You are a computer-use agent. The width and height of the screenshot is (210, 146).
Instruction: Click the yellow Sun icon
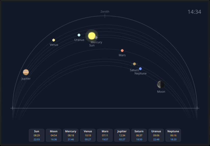coord(92,36)
